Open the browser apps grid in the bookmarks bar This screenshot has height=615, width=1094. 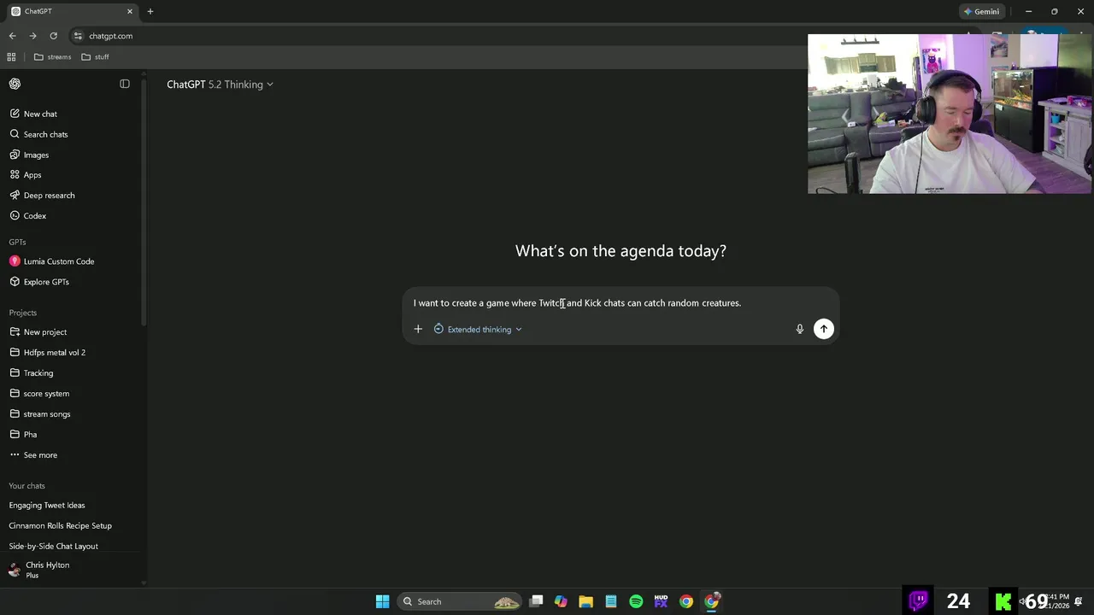click(11, 57)
